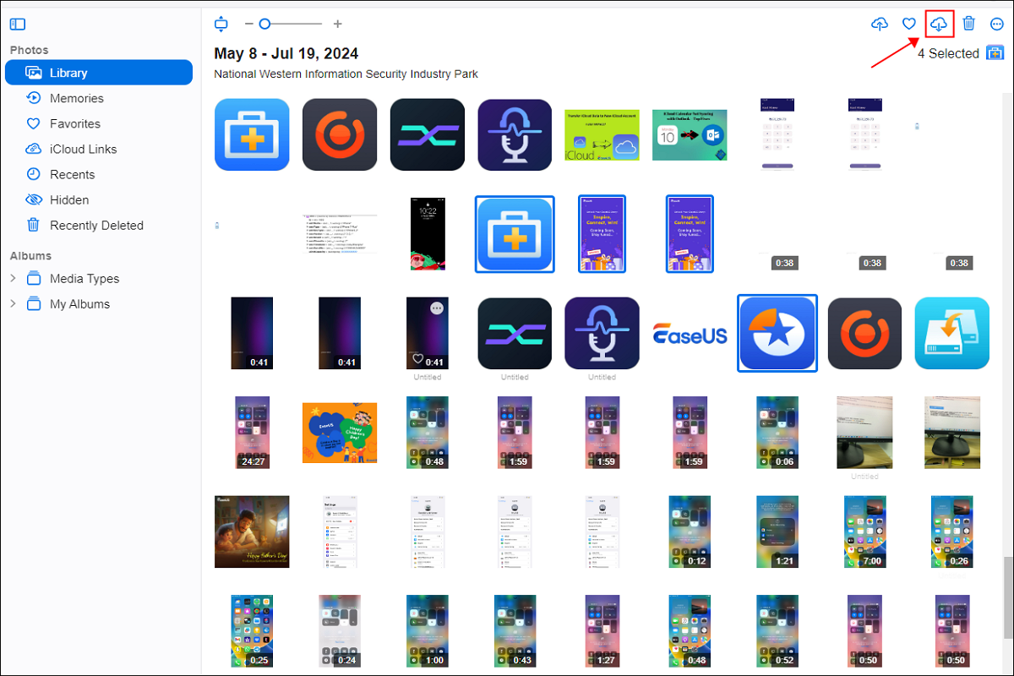Open Library in the sidebar
This screenshot has height=676, width=1014.
99,73
